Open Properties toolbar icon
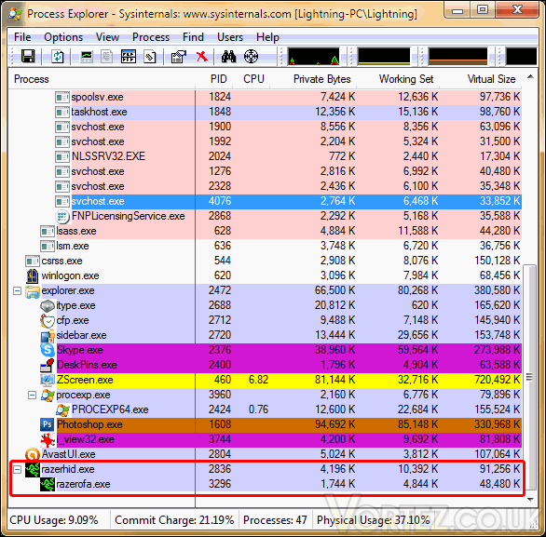This screenshot has height=537, width=546. click(179, 56)
